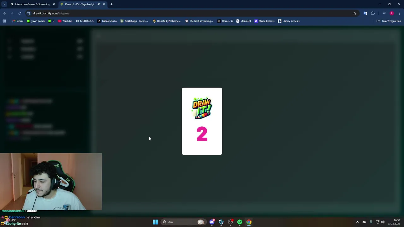Open the Library Genesis bookmark
404x227 pixels.
[289, 21]
